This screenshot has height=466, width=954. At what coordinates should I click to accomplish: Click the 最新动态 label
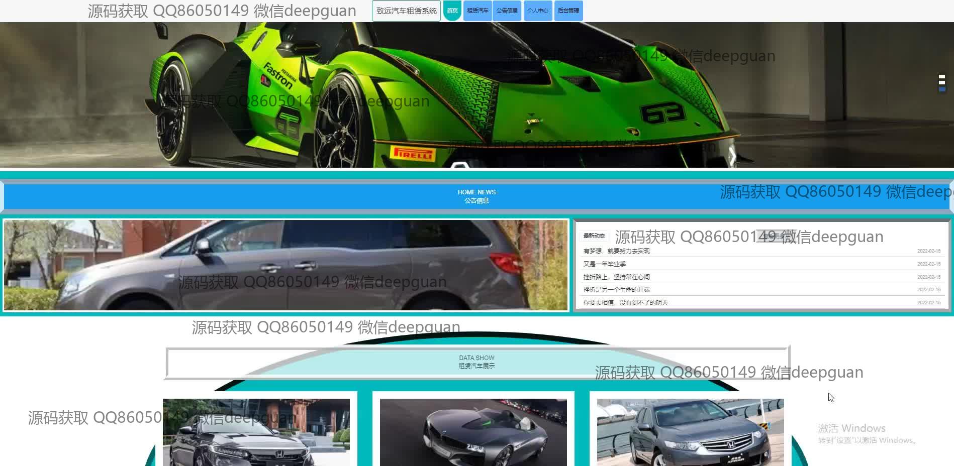[x=594, y=236]
